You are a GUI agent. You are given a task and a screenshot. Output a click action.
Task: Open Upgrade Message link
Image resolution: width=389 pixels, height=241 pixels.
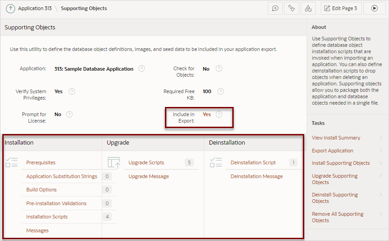(148, 176)
